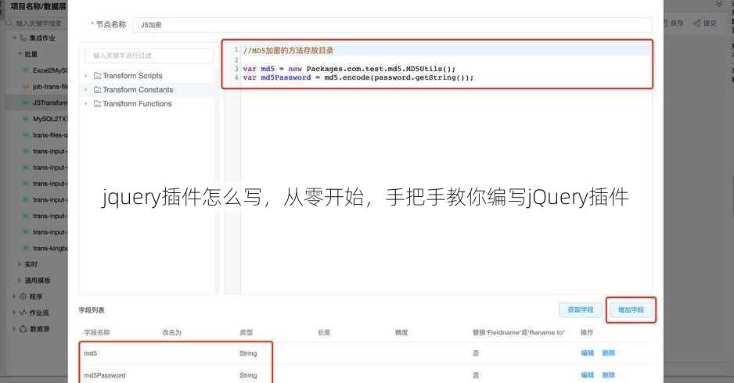Viewport: 734px width, 383px height.
Task: Select the Excel2MySQ tree item
Action: click(x=50, y=70)
